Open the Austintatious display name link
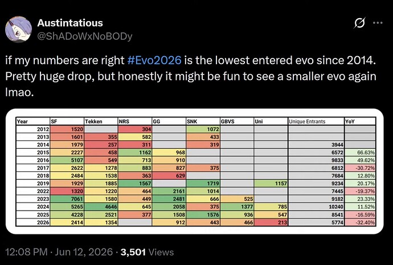 point(70,23)
